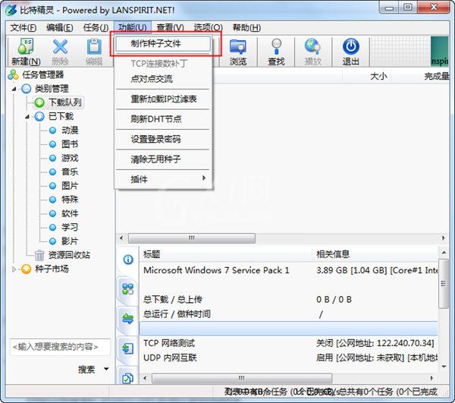Select the 音乐 category
The height and width of the screenshot is (403, 455).
tap(70, 172)
